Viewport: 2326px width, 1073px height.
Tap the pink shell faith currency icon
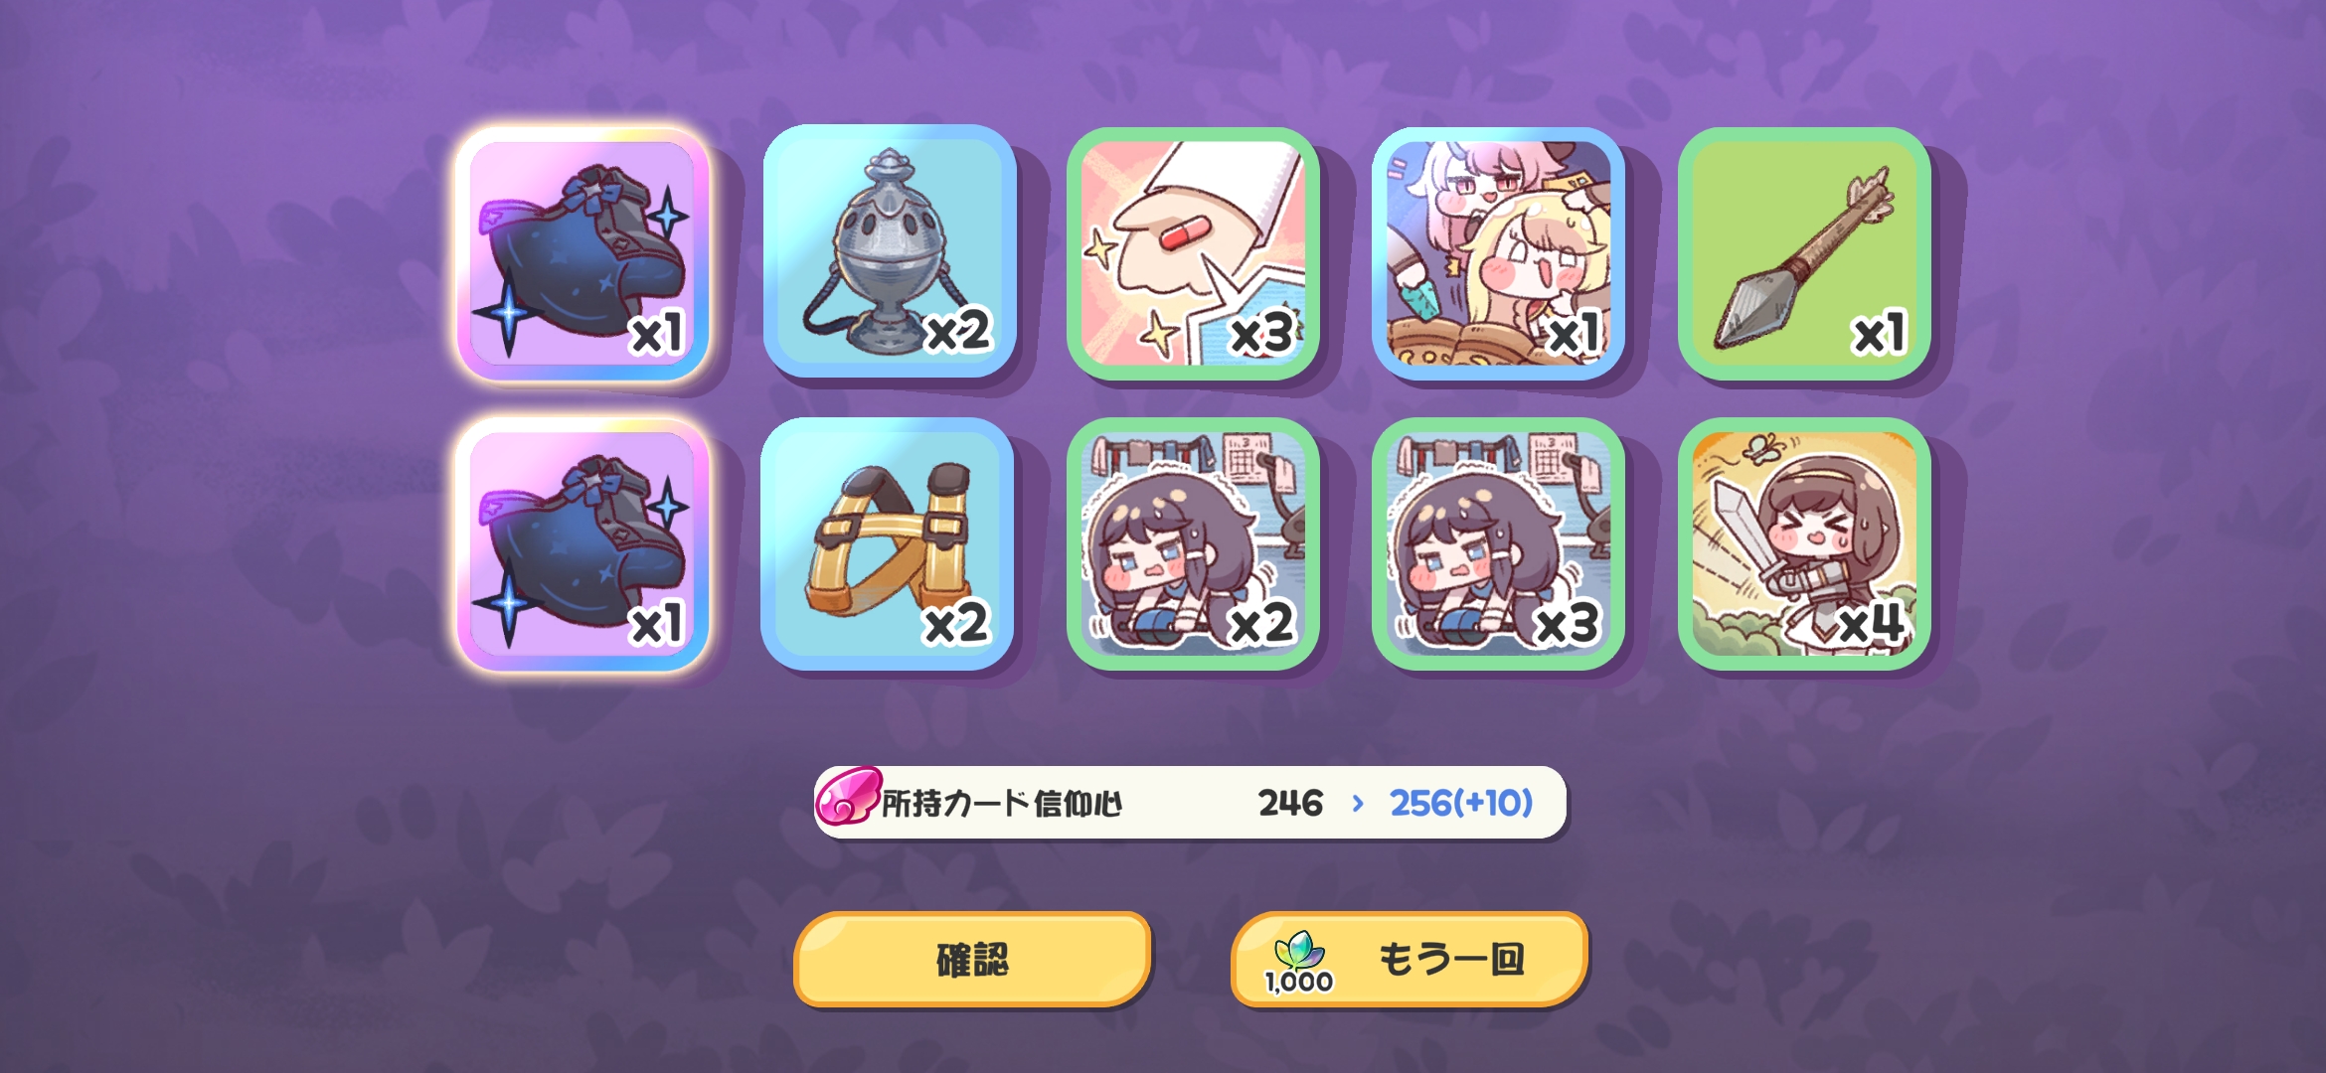pos(848,797)
